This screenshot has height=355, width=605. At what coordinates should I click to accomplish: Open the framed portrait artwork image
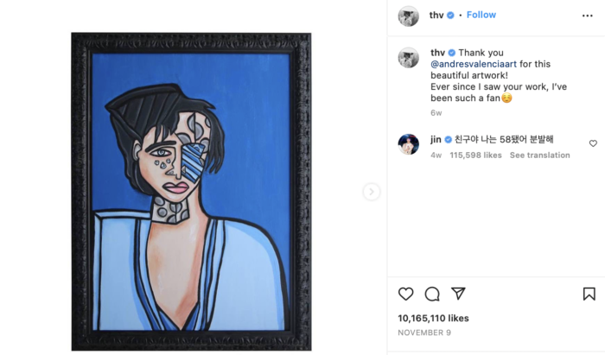tap(191, 192)
